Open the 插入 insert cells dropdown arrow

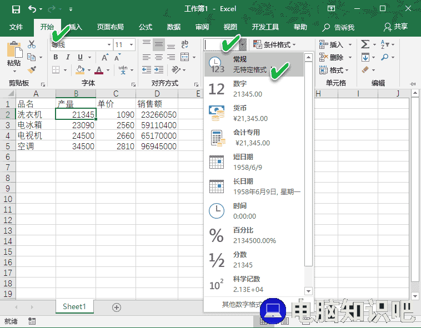tap(350, 44)
